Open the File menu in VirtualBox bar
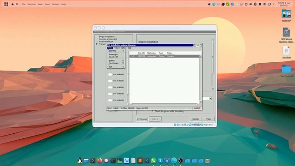 pos(24,4)
